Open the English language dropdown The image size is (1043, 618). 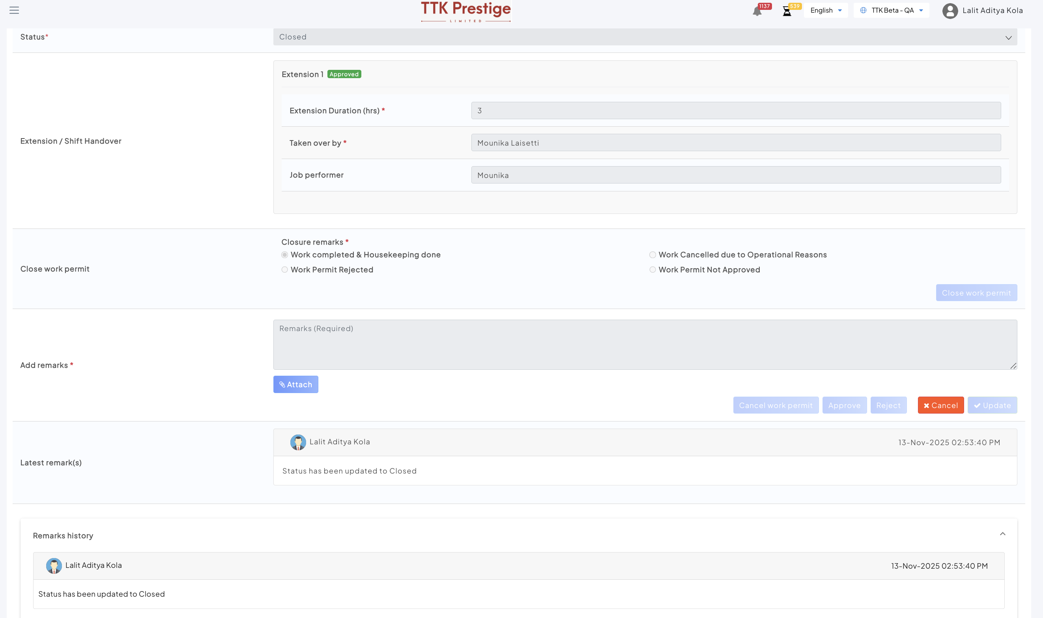[x=826, y=10]
